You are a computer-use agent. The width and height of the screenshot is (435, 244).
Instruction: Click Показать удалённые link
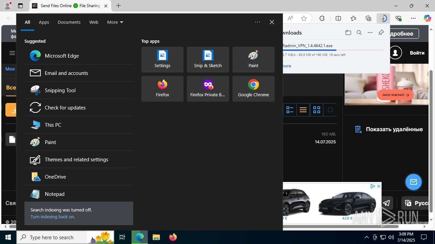pyautogui.click(x=389, y=129)
